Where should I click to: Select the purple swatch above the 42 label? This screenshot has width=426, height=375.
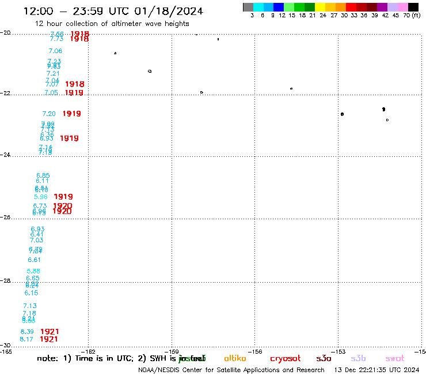coord(382,7)
